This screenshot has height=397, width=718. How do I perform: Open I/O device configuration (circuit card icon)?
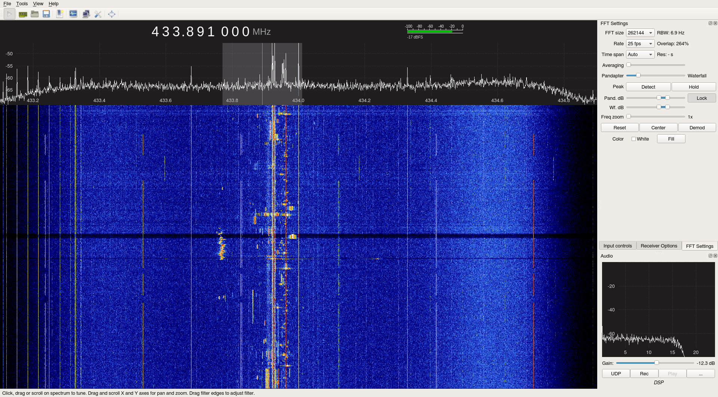tap(23, 14)
